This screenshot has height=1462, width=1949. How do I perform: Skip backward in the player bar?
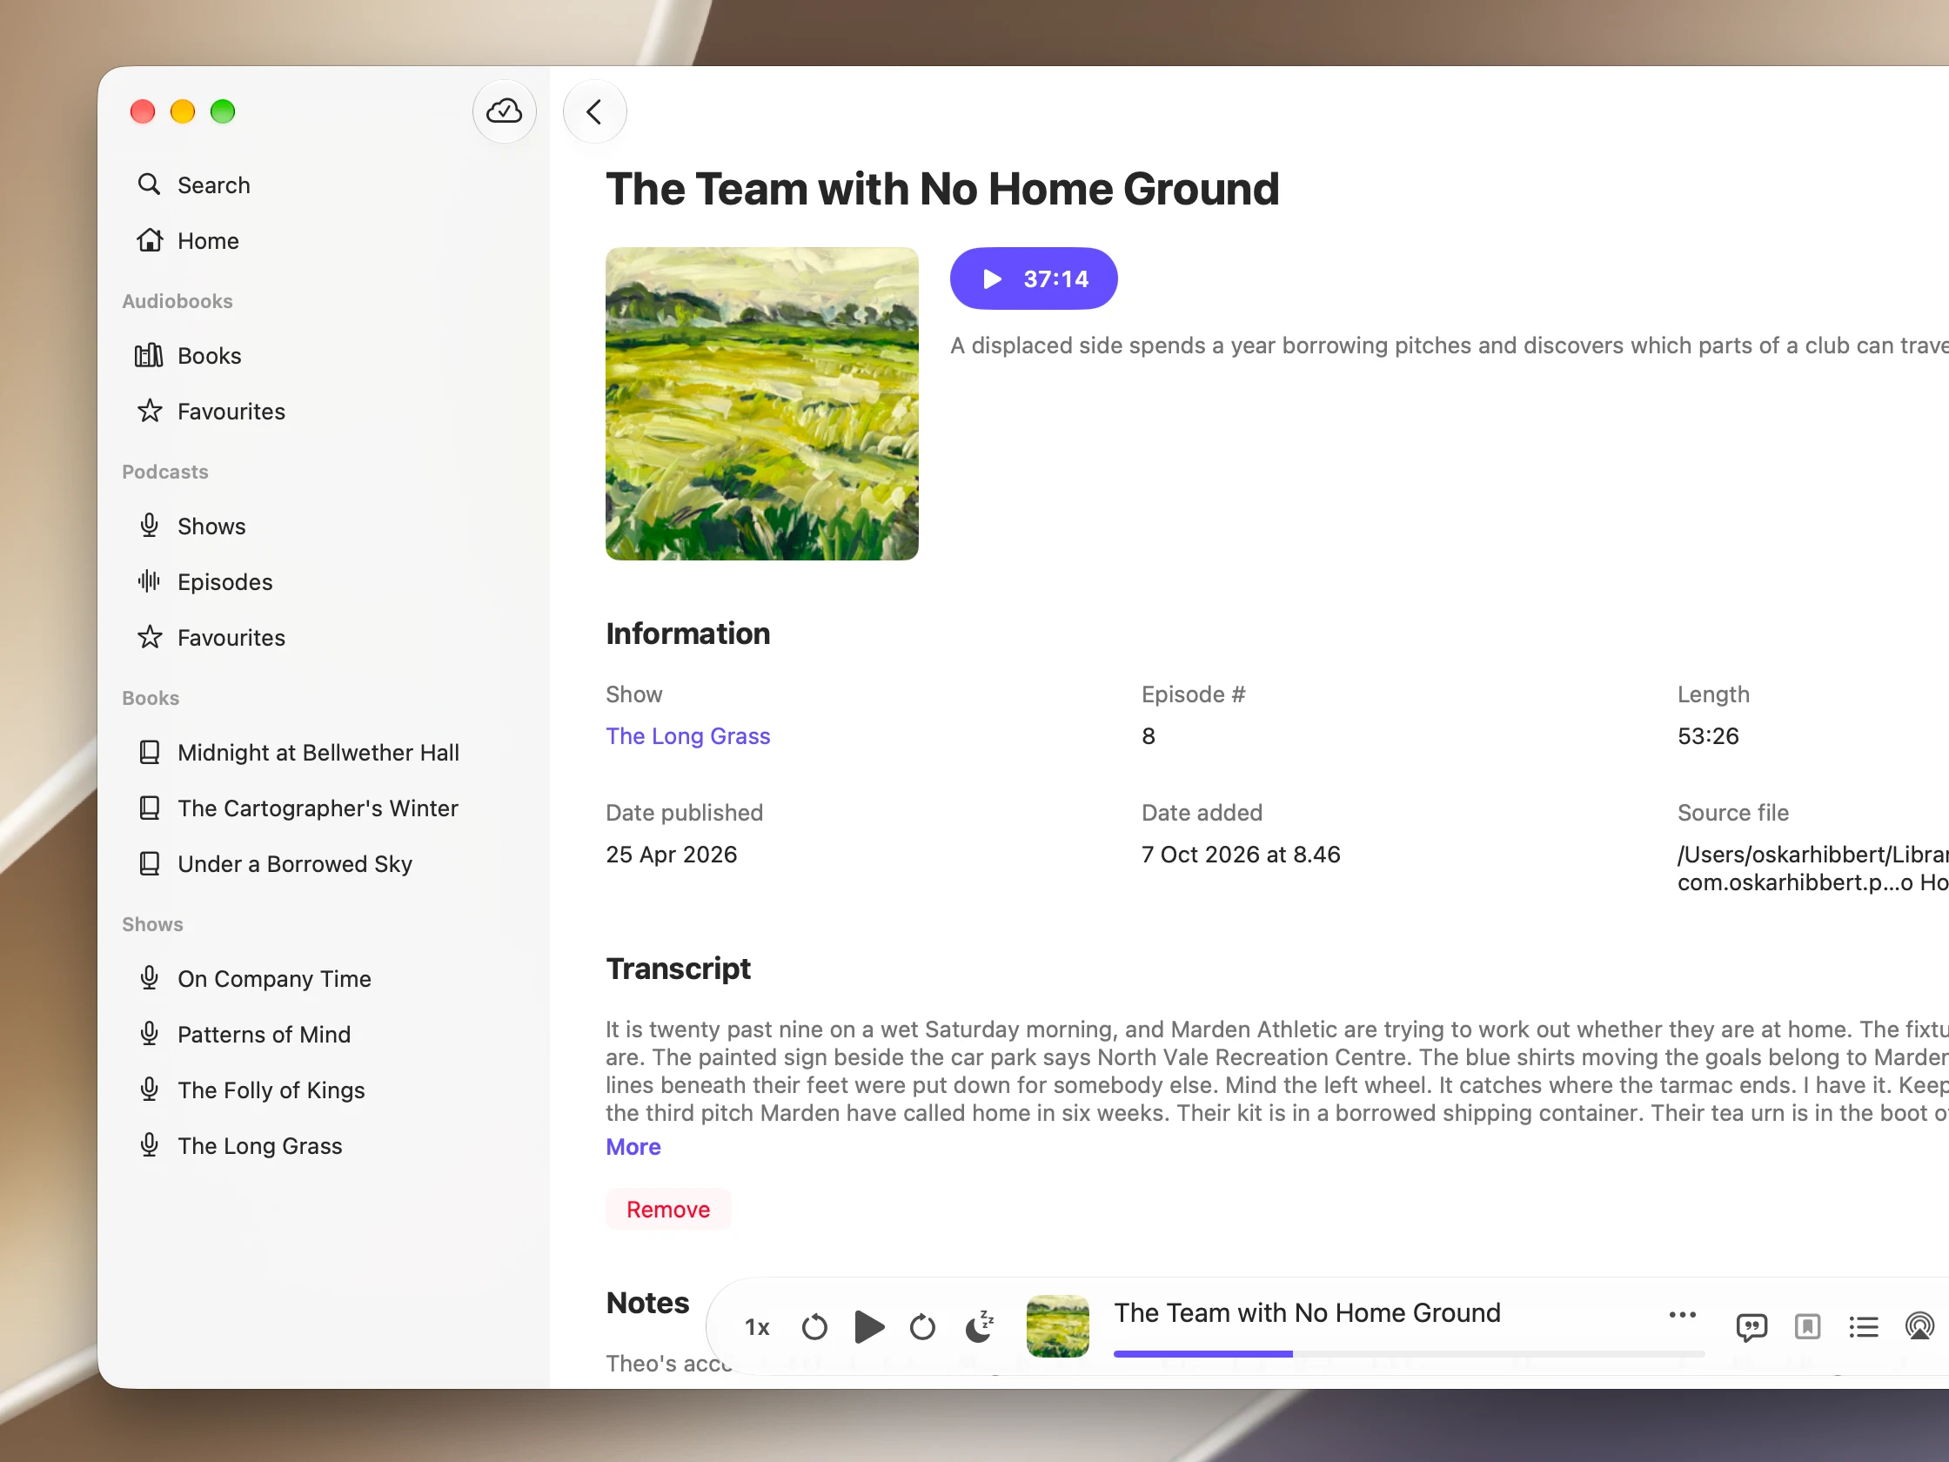tap(814, 1327)
